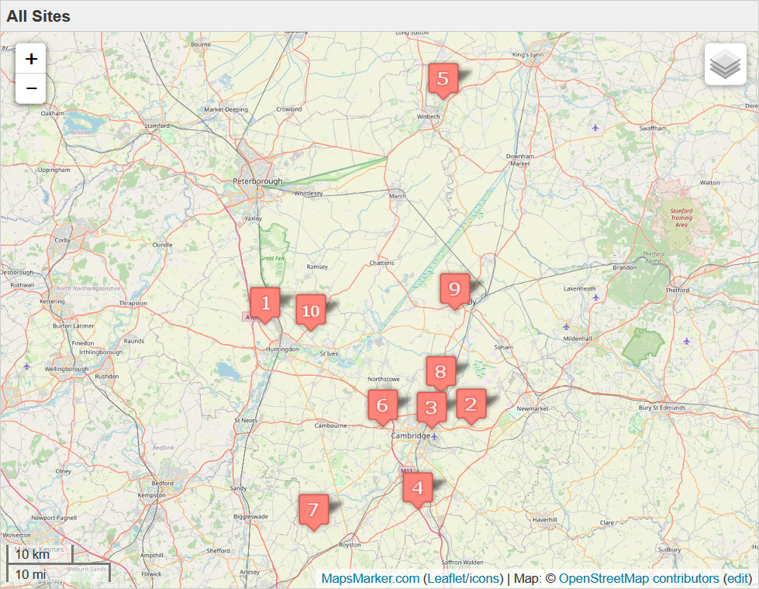Click the King's Lynn label
Screen dimensions: 759x589
coord(528,55)
